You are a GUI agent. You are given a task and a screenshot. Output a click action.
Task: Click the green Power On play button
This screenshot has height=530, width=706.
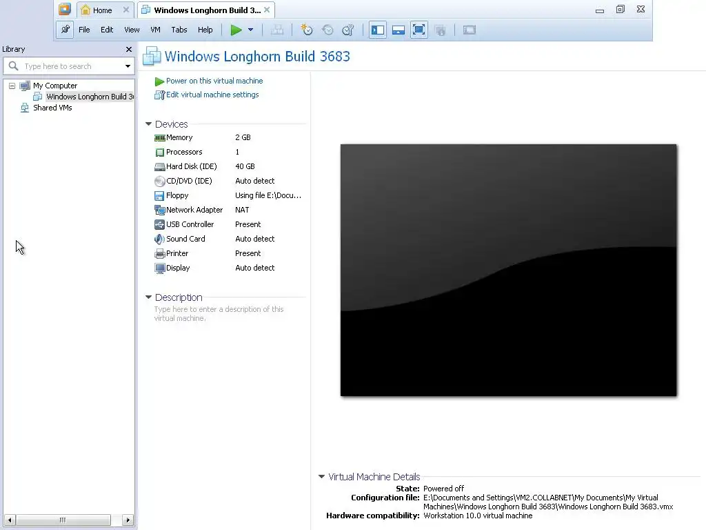click(236, 30)
